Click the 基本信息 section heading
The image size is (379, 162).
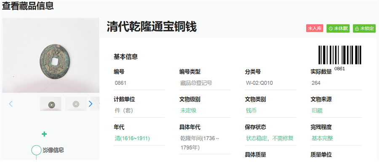click(x=125, y=57)
